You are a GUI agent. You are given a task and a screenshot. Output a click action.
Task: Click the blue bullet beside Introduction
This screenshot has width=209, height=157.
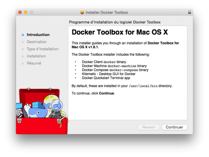pos(23,35)
